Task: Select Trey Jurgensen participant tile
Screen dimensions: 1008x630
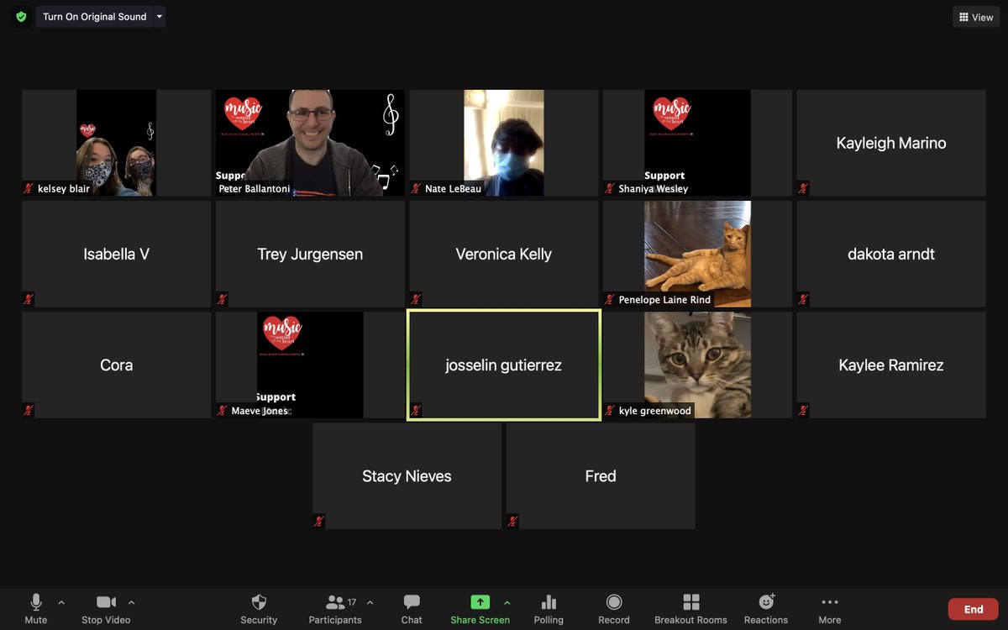Action: click(x=310, y=254)
